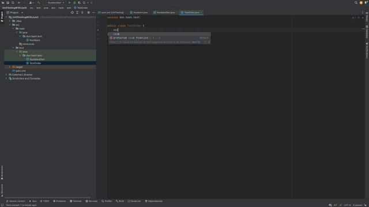Switch to the NumbersTest.java editor tab
This screenshot has width=369, height=207.
click(164, 13)
